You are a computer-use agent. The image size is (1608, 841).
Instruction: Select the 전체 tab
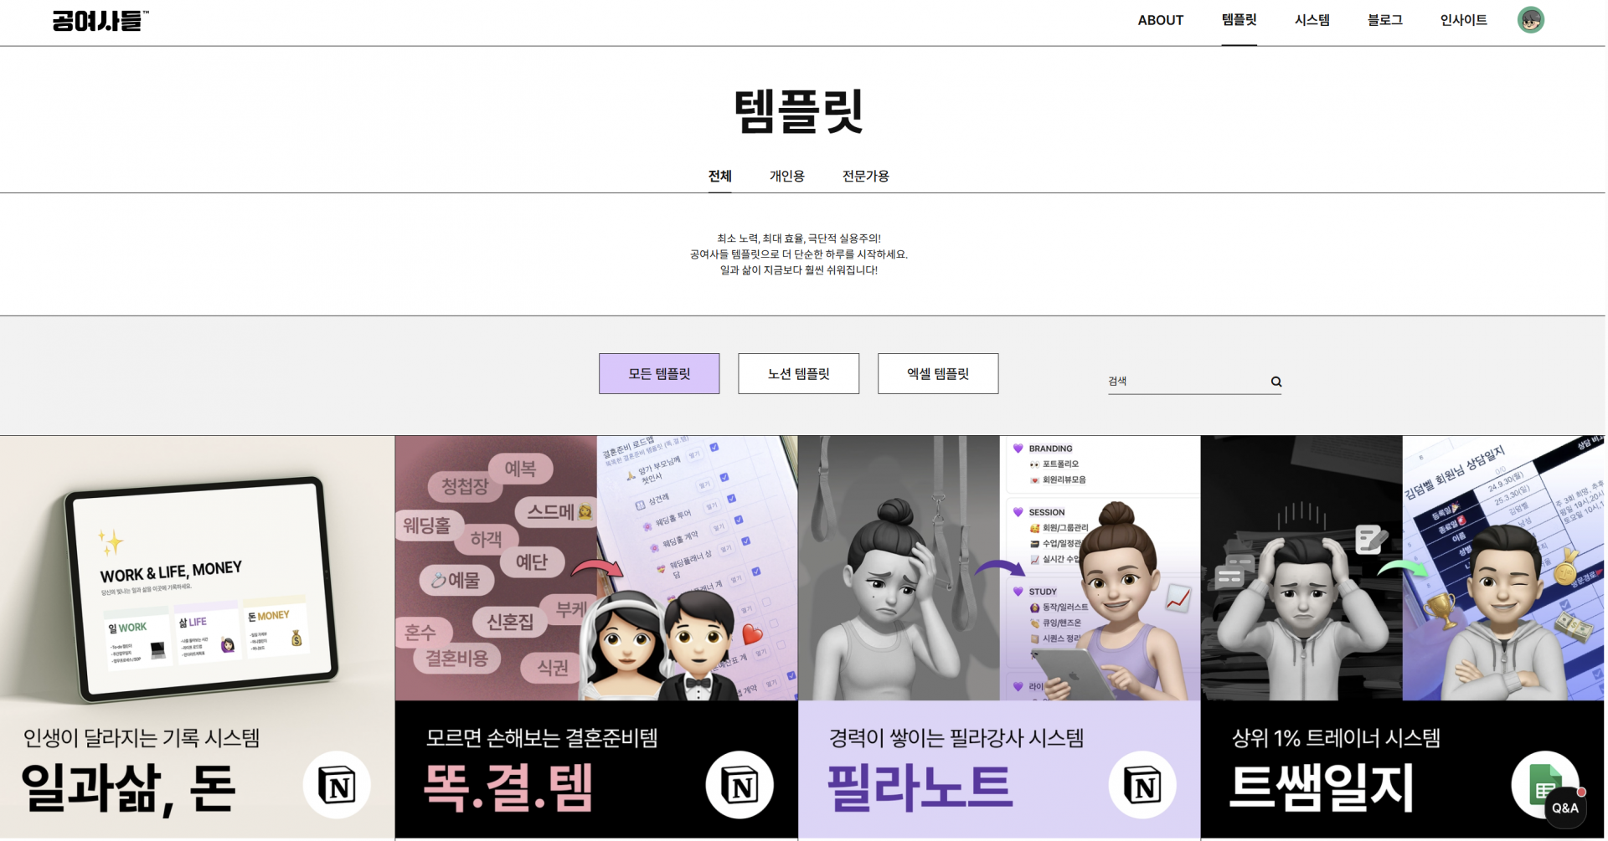click(x=719, y=176)
